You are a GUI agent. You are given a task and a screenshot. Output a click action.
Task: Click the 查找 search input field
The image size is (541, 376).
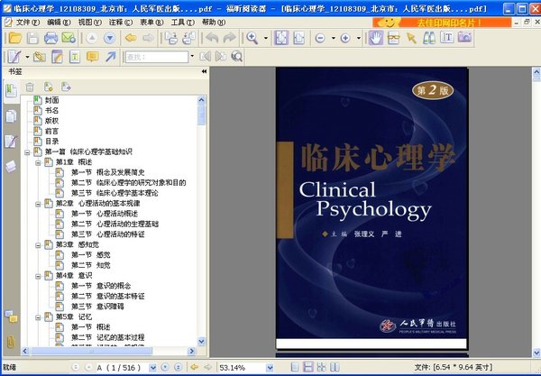pyautogui.click(x=157, y=57)
